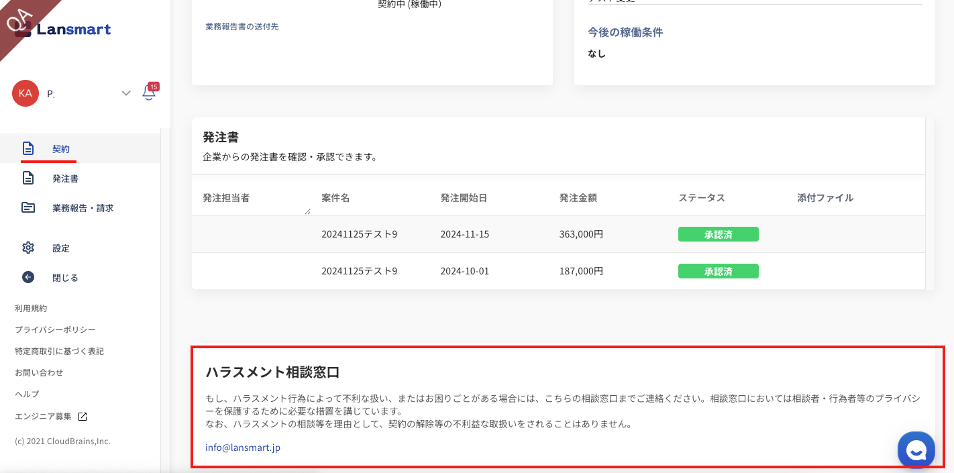Open the プライバシーポリシー link
This screenshot has width=954, height=473.
pyautogui.click(x=55, y=329)
